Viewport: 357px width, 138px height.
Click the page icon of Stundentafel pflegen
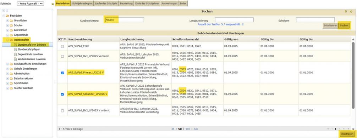pos(15,50)
